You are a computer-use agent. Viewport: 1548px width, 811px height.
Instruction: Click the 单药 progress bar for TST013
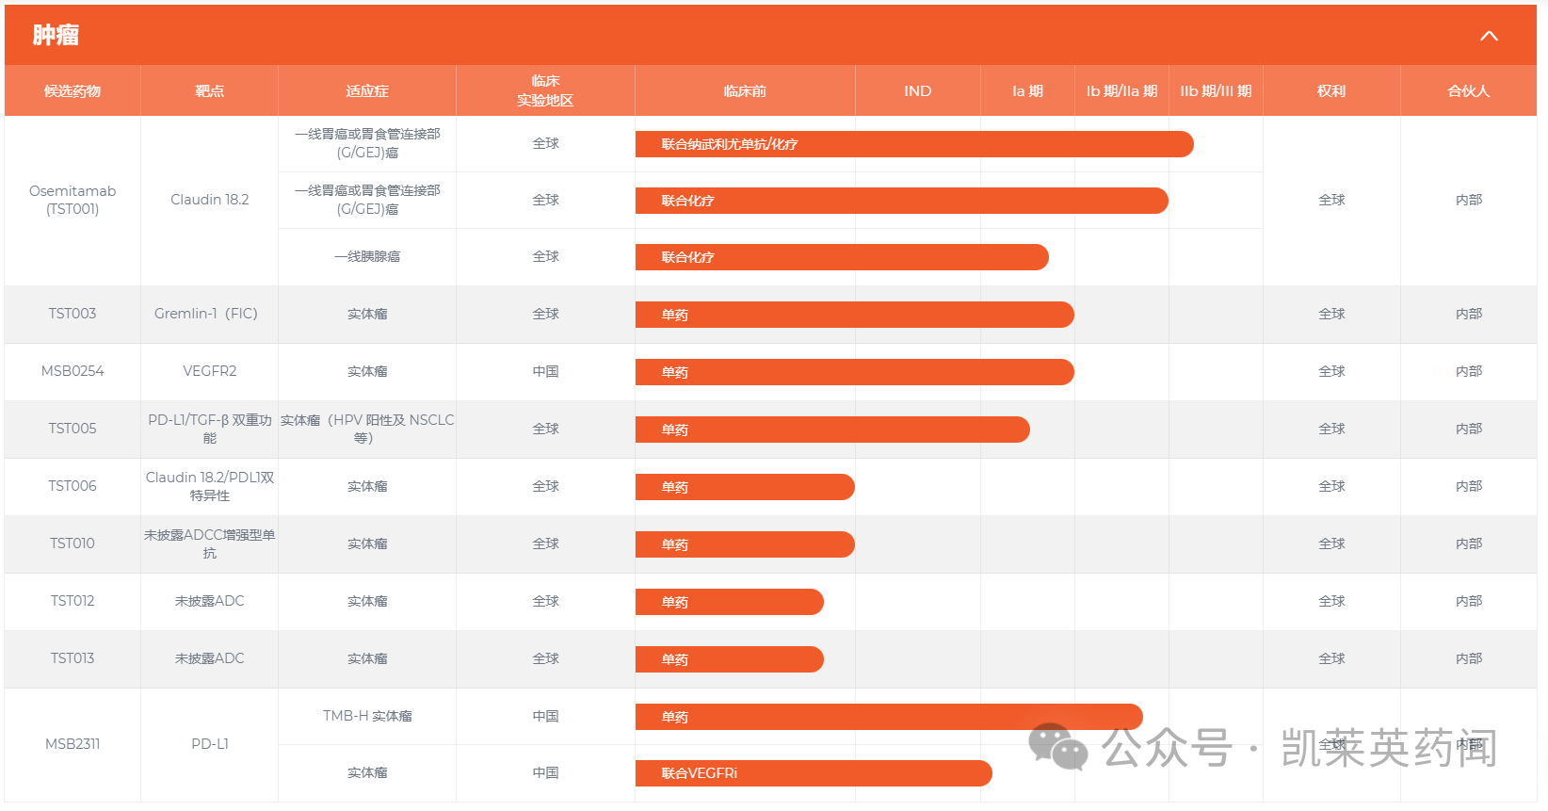pos(730,659)
